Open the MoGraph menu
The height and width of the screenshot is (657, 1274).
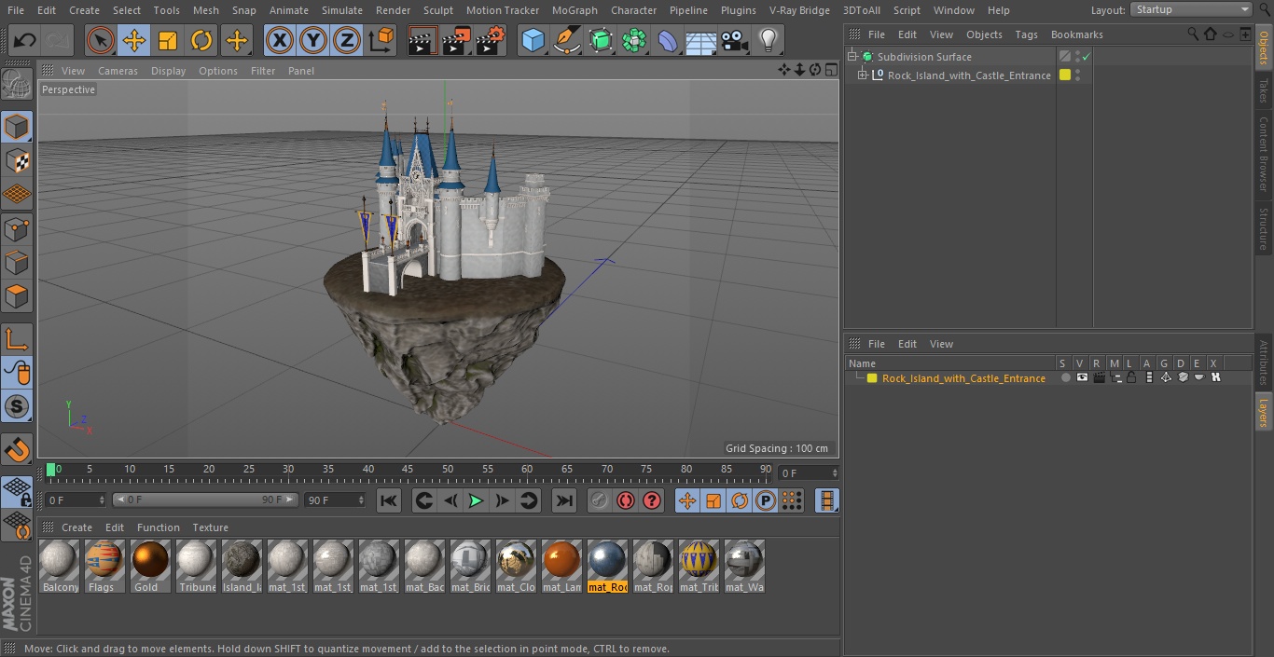(x=575, y=10)
